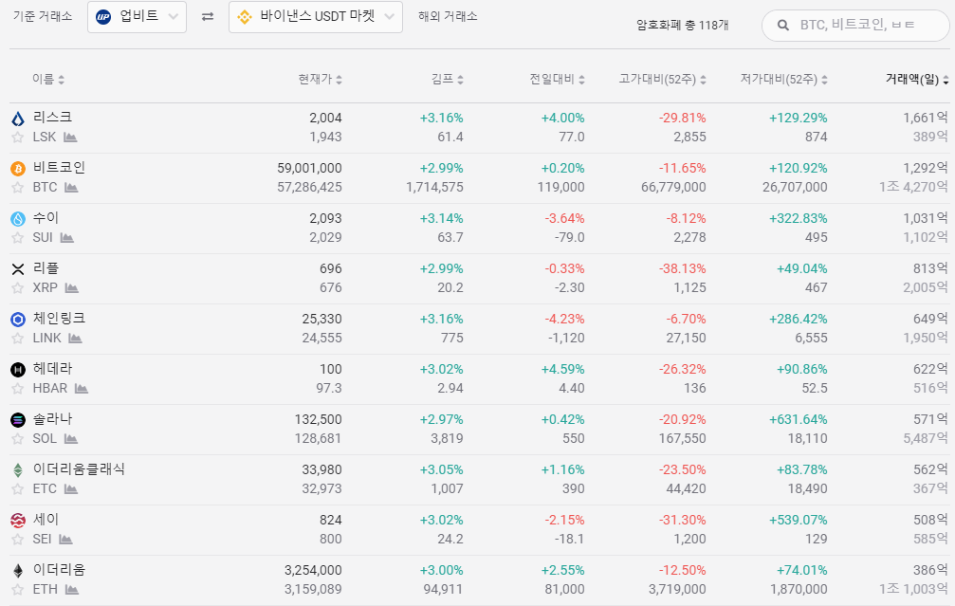Sort by 김프 column

(448, 79)
